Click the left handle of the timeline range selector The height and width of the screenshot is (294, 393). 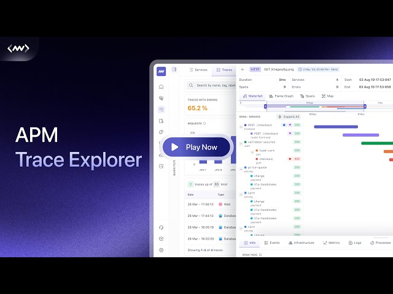click(x=265, y=107)
